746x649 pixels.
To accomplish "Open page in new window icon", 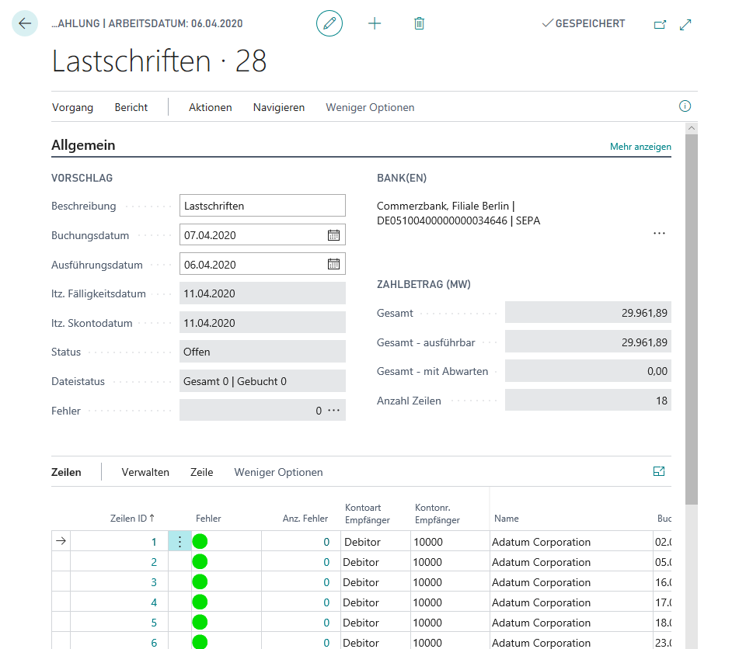I will (660, 24).
